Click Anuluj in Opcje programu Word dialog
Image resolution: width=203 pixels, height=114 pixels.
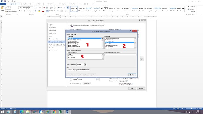point(141,88)
